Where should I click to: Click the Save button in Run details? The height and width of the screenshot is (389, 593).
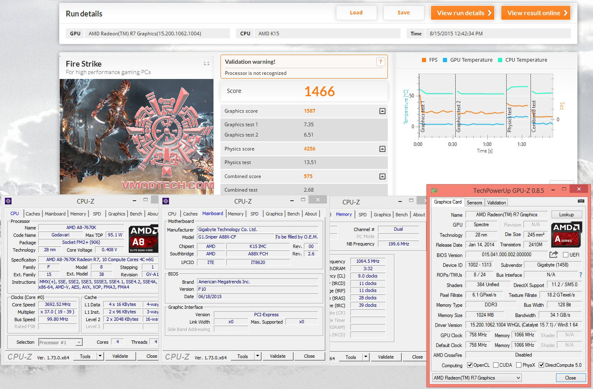tap(403, 13)
